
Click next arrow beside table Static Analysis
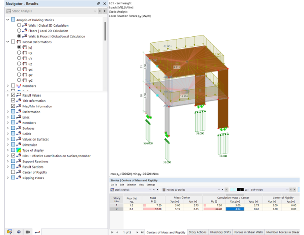[158, 190]
